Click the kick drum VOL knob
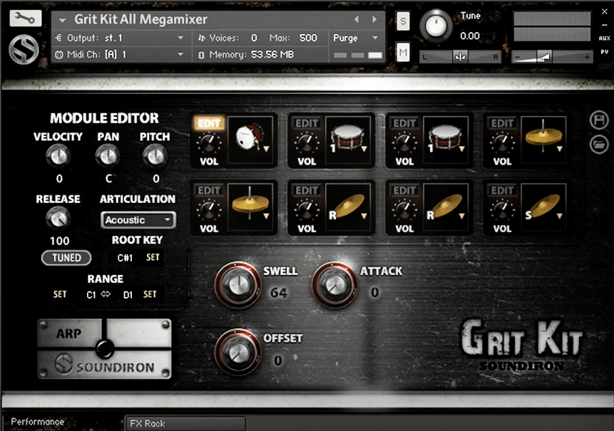Viewport: 614px width, 431px height. [208, 142]
